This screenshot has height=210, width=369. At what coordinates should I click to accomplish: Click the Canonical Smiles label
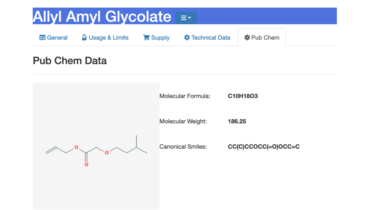click(183, 147)
